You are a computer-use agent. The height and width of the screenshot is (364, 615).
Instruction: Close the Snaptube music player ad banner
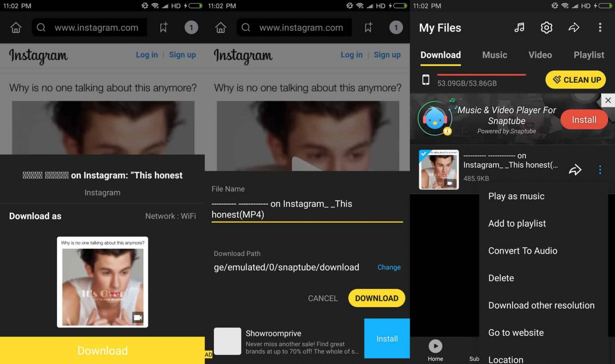[x=608, y=101]
